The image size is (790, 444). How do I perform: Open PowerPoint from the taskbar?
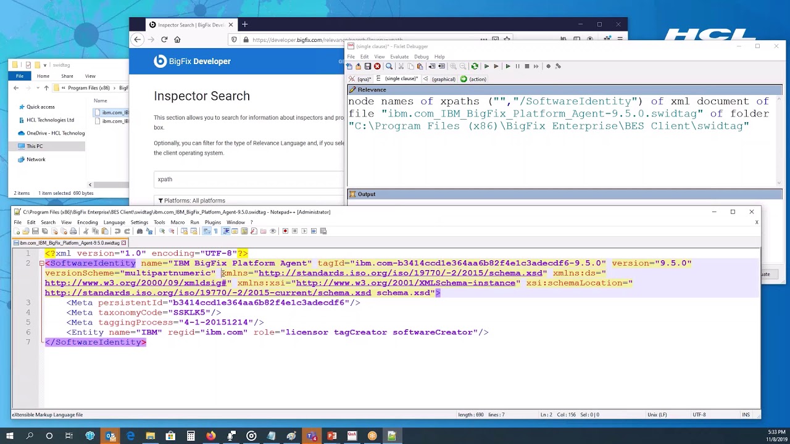click(331, 436)
